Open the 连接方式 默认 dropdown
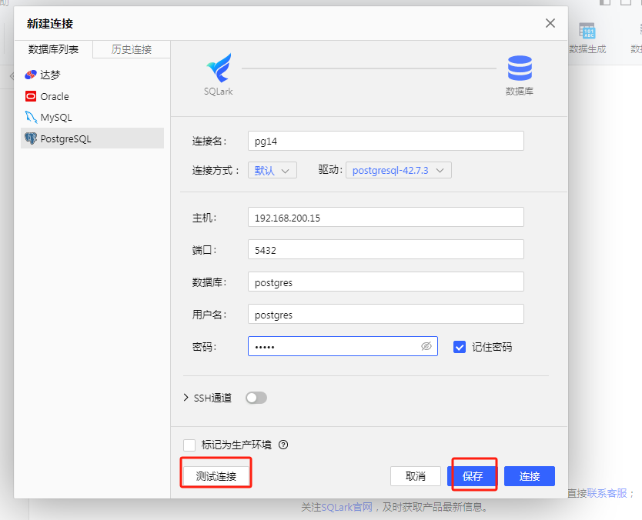This screenshot has width=642, height=520. click(x=273, y=170)
